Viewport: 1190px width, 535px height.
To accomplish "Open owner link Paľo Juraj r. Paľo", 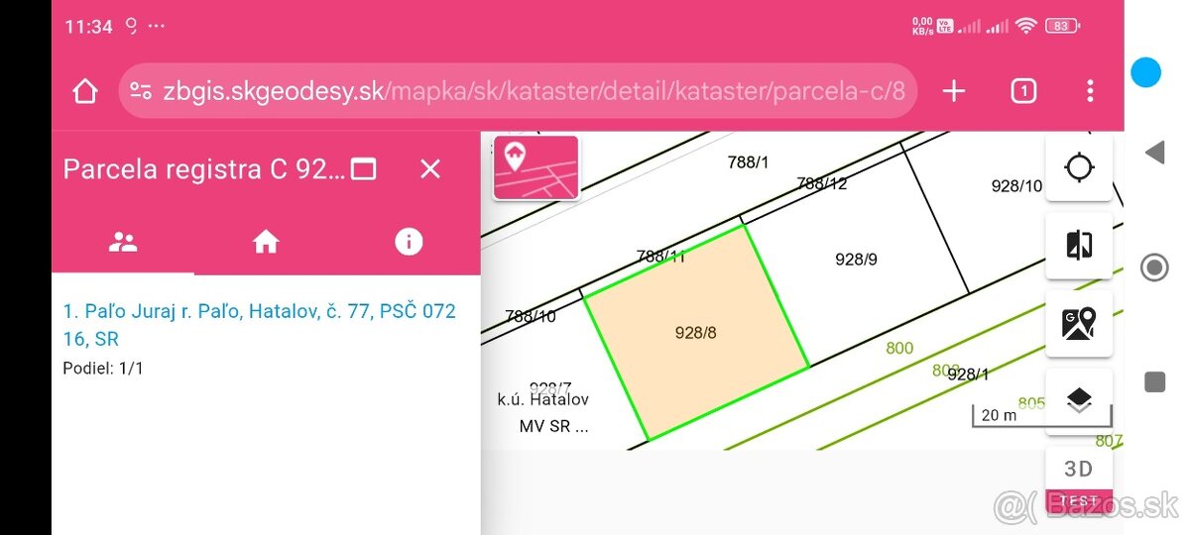I will (259, 325).
